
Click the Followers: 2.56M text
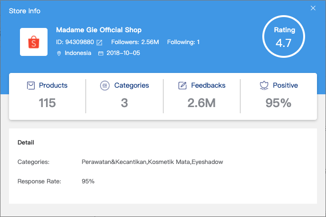tap(135, 42)
